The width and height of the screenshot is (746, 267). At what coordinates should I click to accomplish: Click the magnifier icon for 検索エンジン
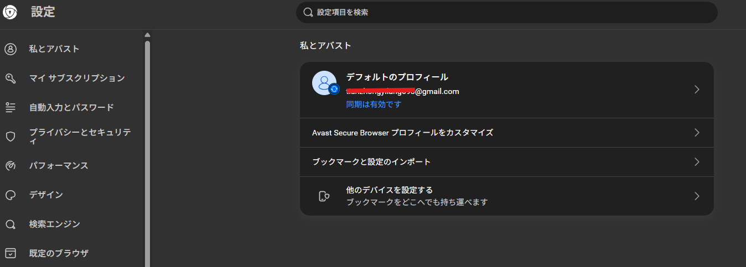(11, 224)
